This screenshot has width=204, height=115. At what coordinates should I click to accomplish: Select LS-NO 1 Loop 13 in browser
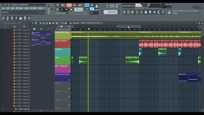click(21, 30)
